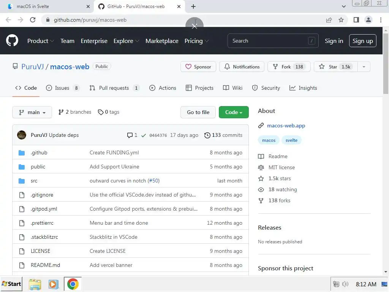Viewport: 389px width, 292px height.
Task: Go back using browser back arrow
Action: [x=8, y=20]
